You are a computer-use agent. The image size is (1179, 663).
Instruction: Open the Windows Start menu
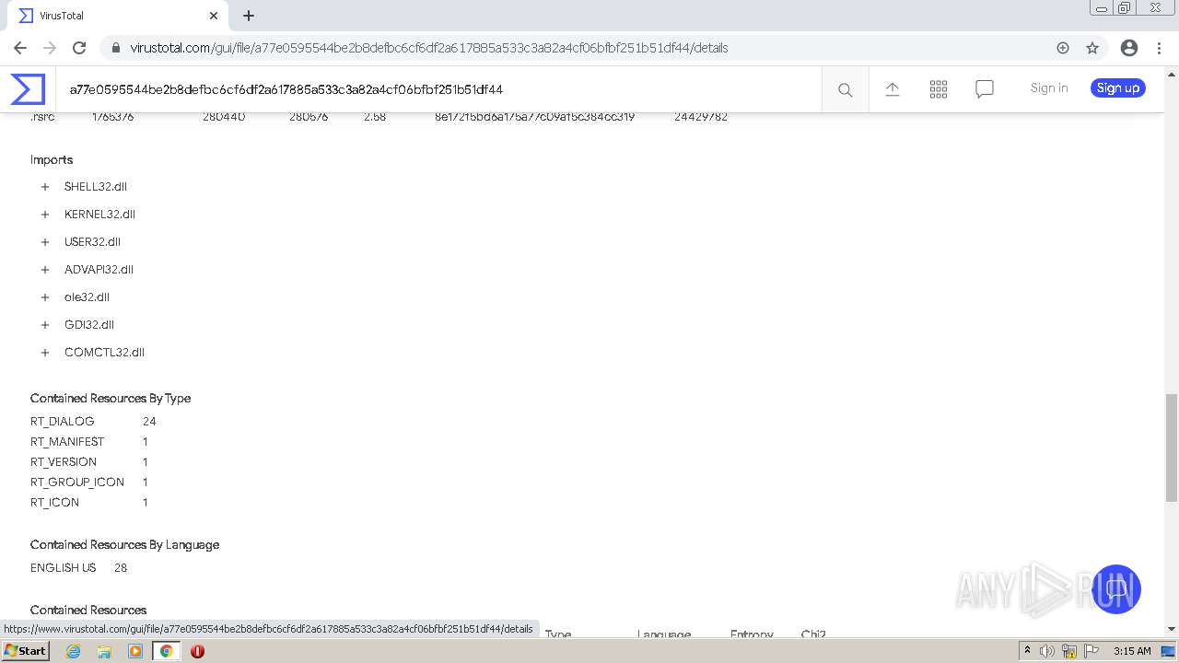[26, 651]
